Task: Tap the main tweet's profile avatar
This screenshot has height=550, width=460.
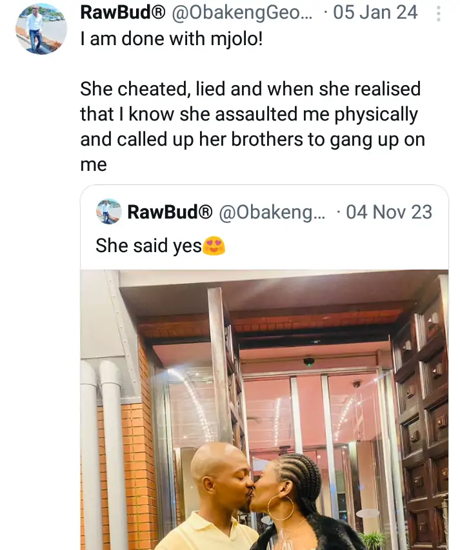Action: pos(39,28)
